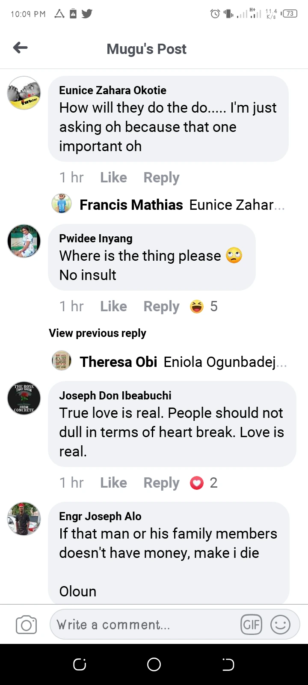Tap the GIF button in comment box
Screen dimensions: 308x685
251,625
